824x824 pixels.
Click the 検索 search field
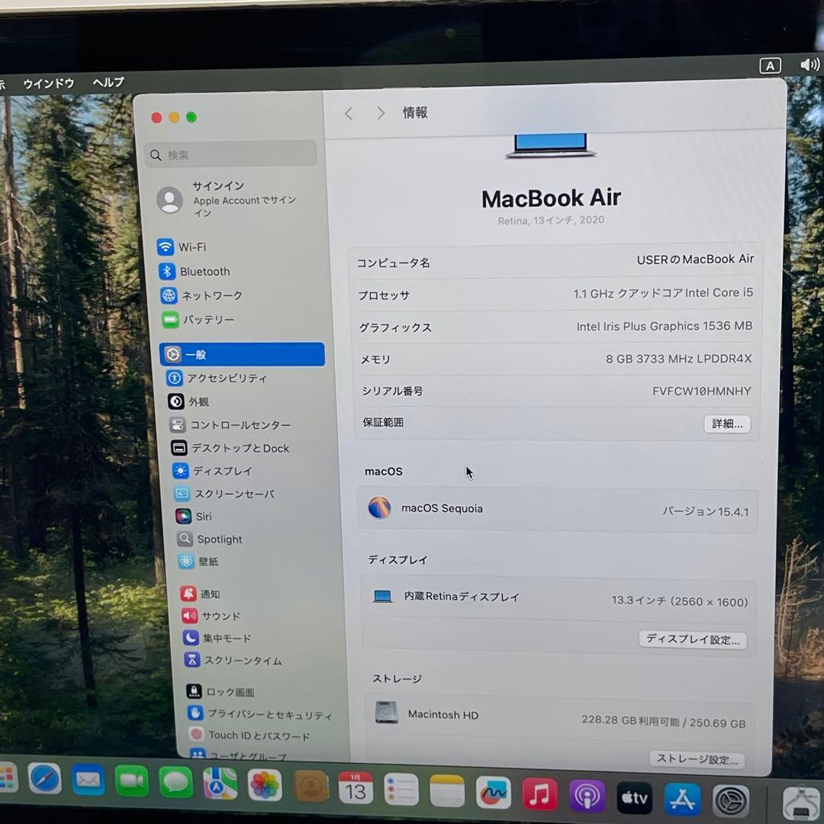(230, 153)
